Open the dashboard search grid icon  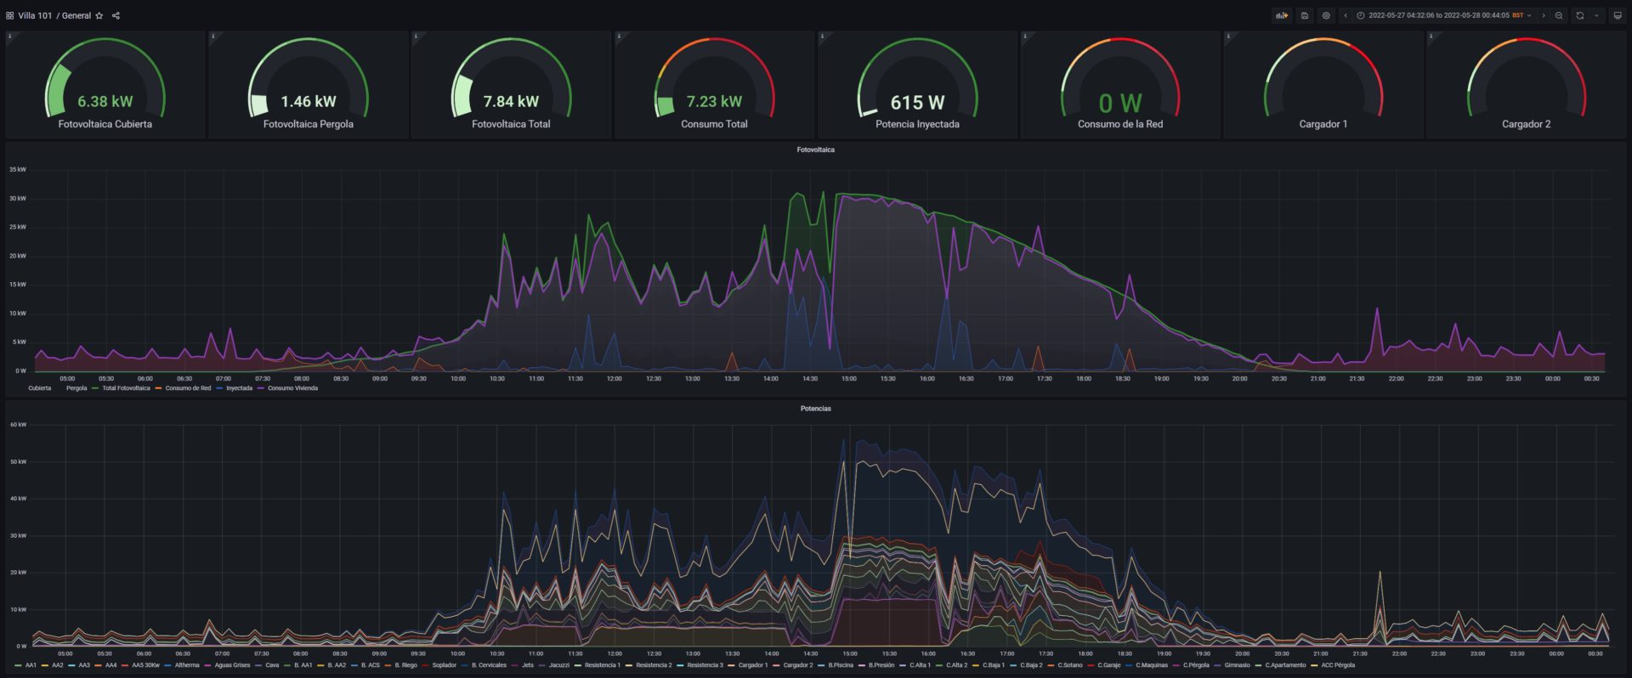coord(10,15)
